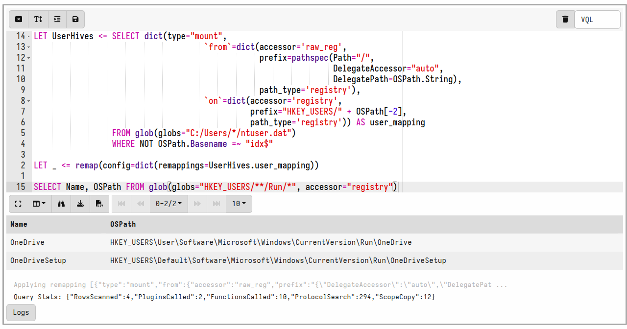Screen dimensions: 627x329
Task: Select the OneDriveSetup result row
Action: click(x=38, y=260)
